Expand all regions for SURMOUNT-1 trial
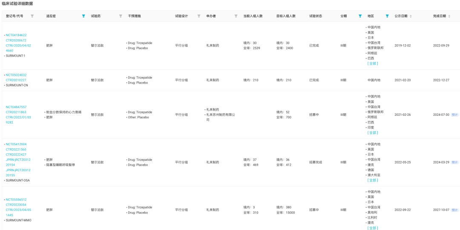This screenshot has width=460, height=230. tap(373, 63)
